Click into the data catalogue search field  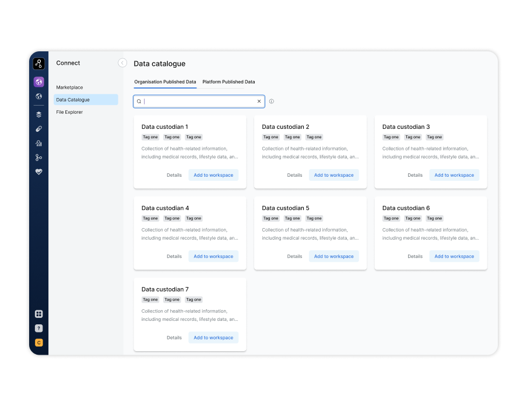[x=198, y=101]
